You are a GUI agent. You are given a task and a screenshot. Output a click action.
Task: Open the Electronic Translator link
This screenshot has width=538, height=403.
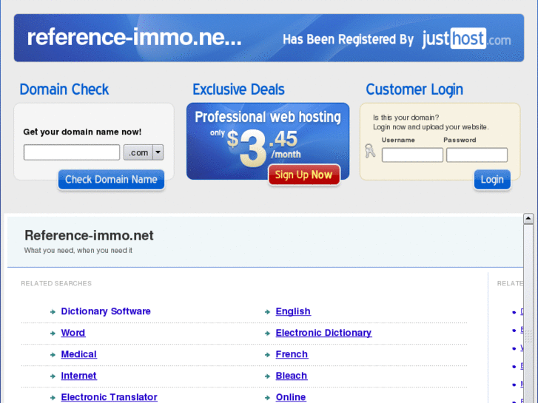[109, 397]
